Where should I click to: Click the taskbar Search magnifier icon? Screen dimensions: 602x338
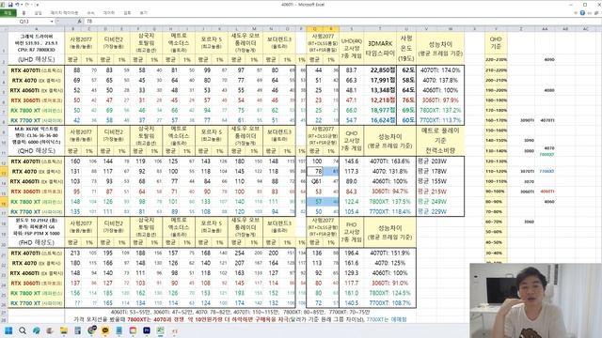(23, 330)
